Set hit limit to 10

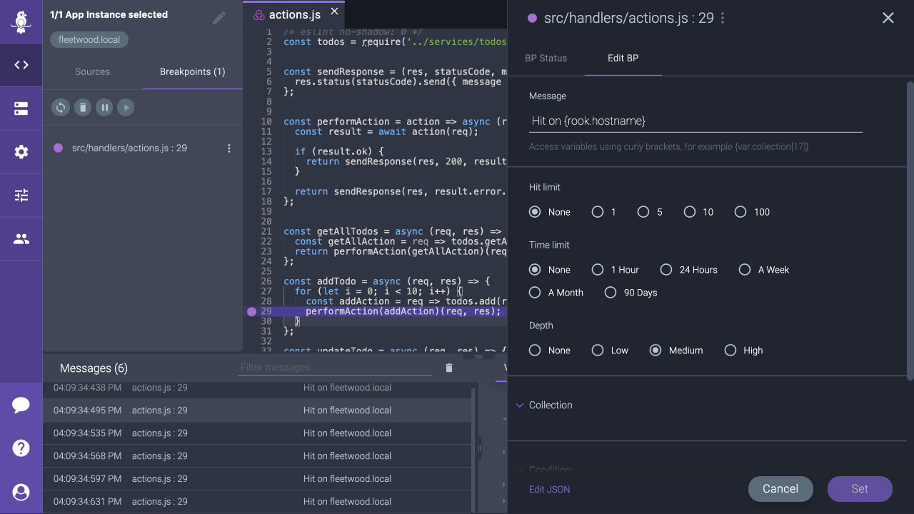point(690,212)
